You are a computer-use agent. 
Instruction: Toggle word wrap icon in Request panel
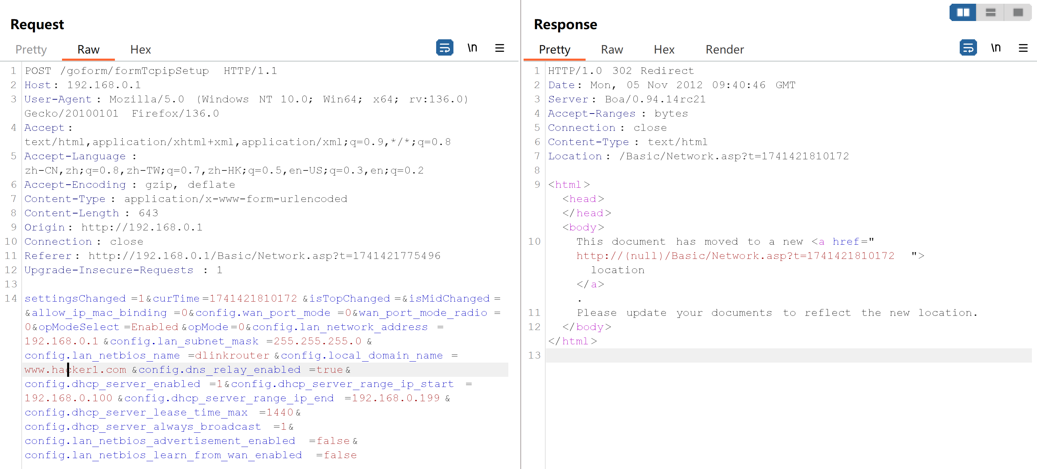click(444, 48)
